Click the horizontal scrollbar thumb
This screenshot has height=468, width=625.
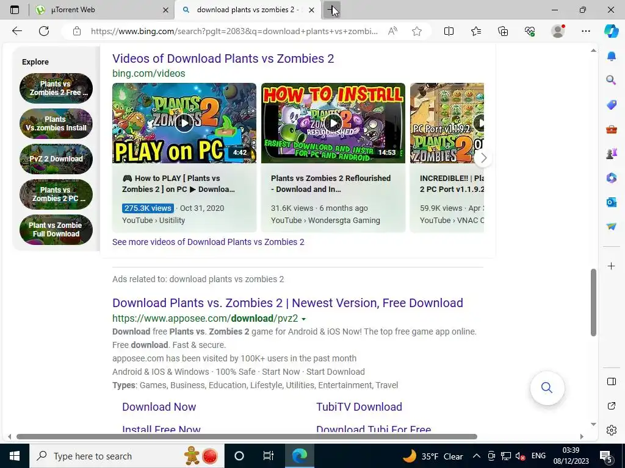click(247, 436)
